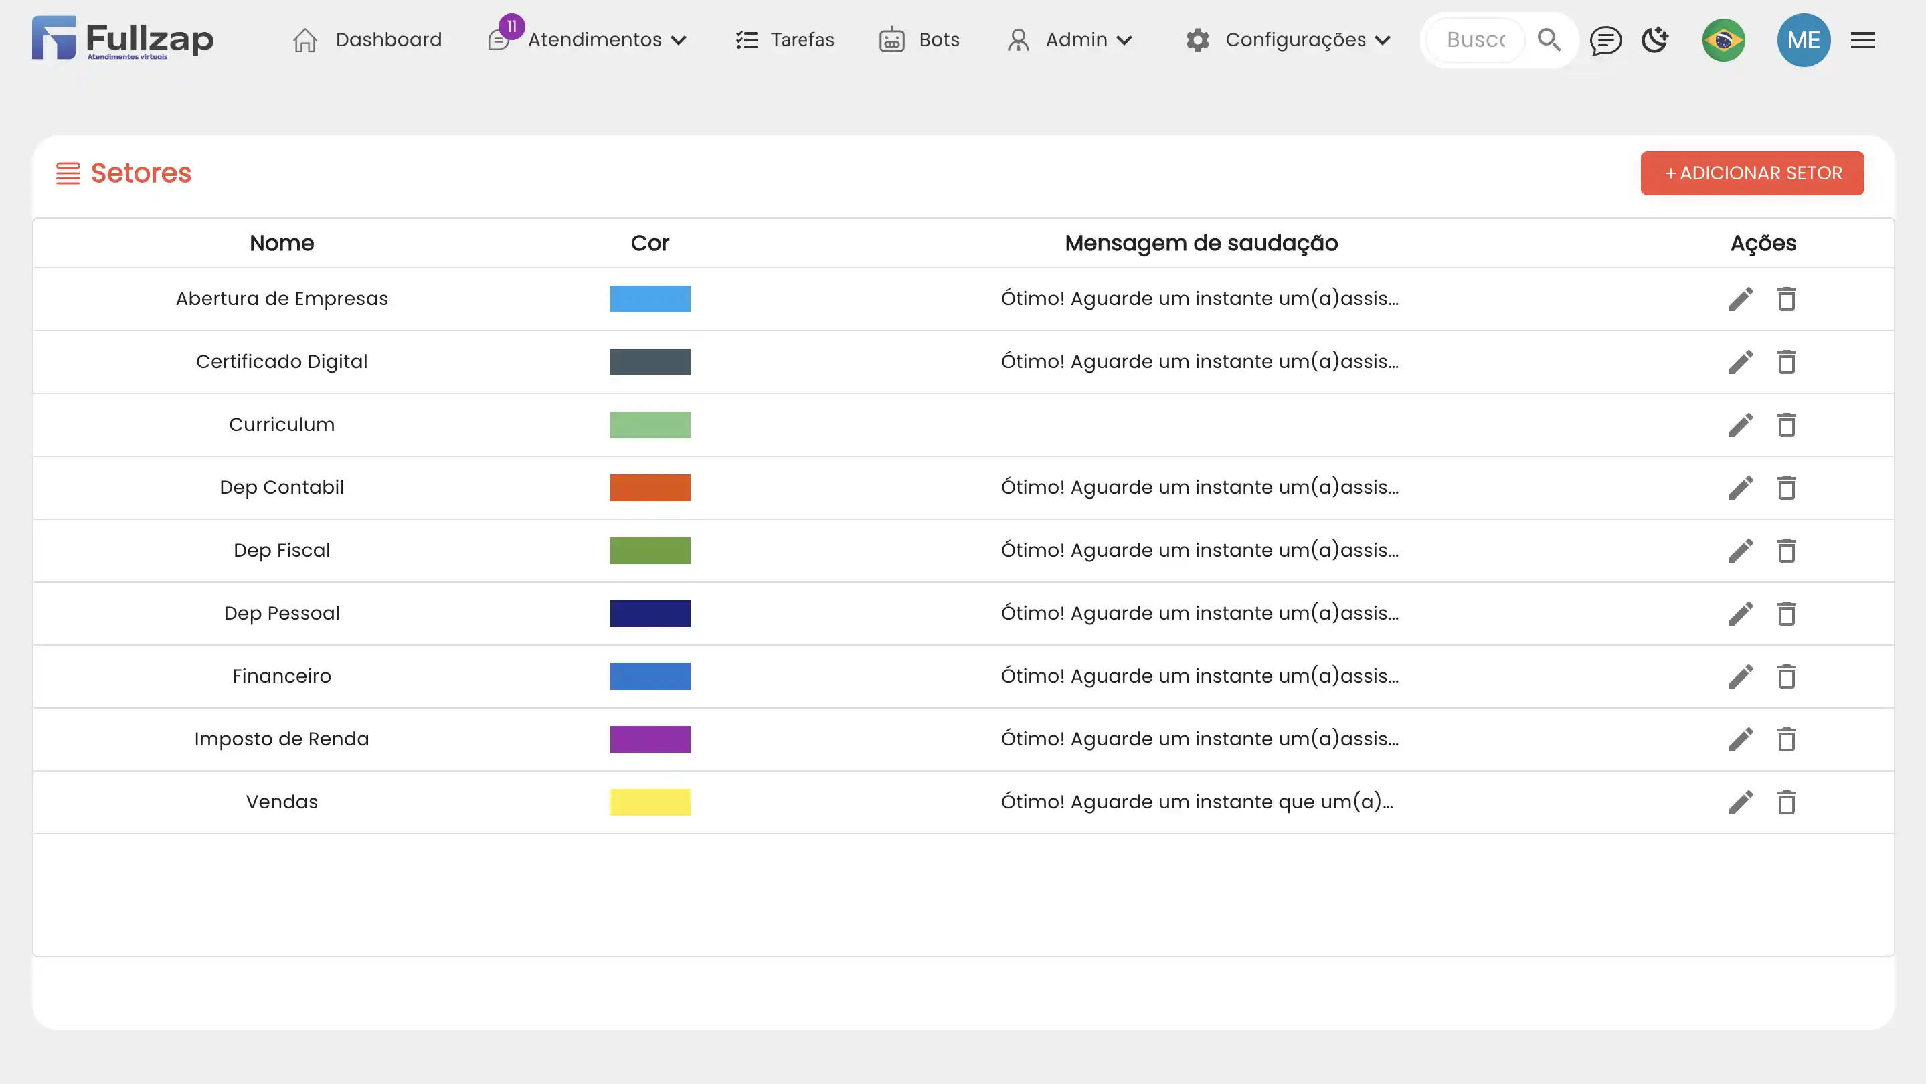The width and height of the screenshot is (1926, 1084).
Task: Click pencil icon for Dep Fiscal
Action: (x=1741, y=551)
